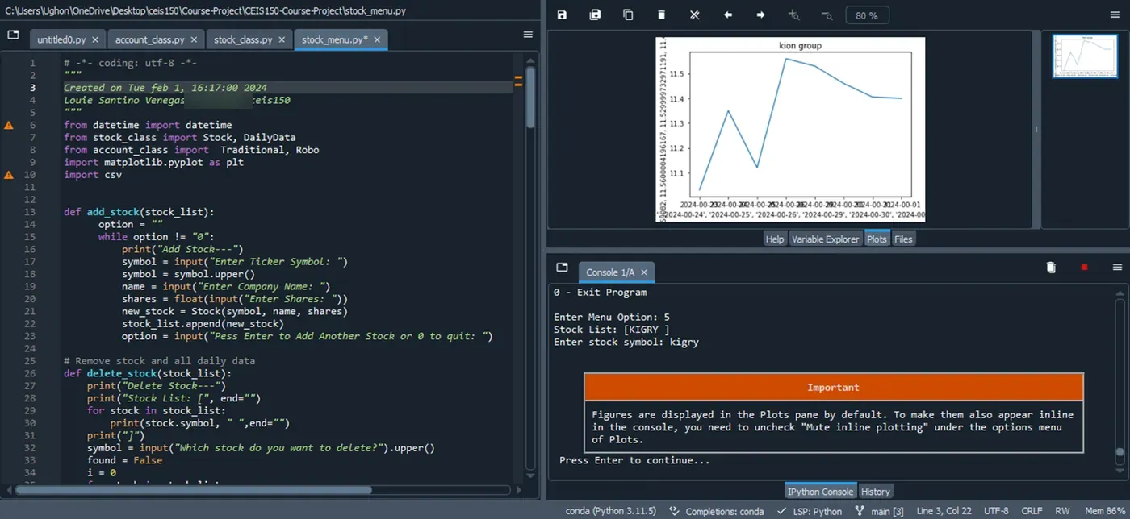The image size is (1130, 519).
Task: Click 'def add_stock(stock_list):' code line
Action: [x=139, y=212]
